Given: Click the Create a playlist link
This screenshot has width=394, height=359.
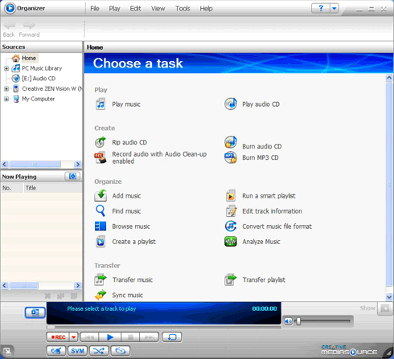Looking at the screenshot, I should (133, 242).
